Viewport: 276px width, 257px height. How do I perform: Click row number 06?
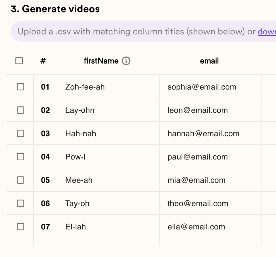[45, 204]
